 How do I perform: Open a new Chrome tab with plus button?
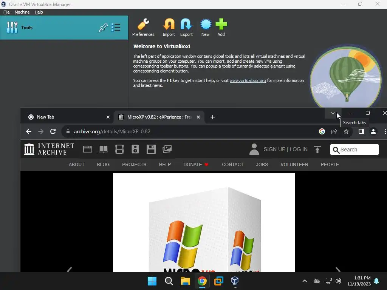pyautogui.click(x=212, y=117)
